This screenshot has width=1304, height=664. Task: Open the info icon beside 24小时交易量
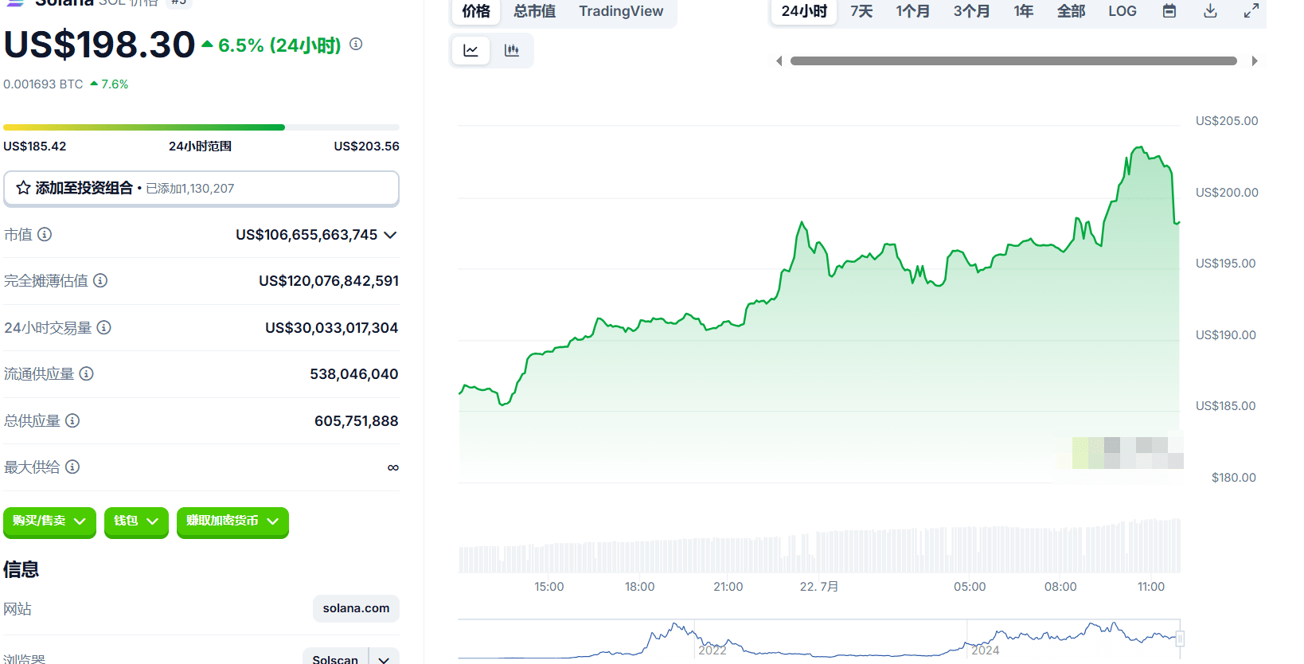point(103,327)
